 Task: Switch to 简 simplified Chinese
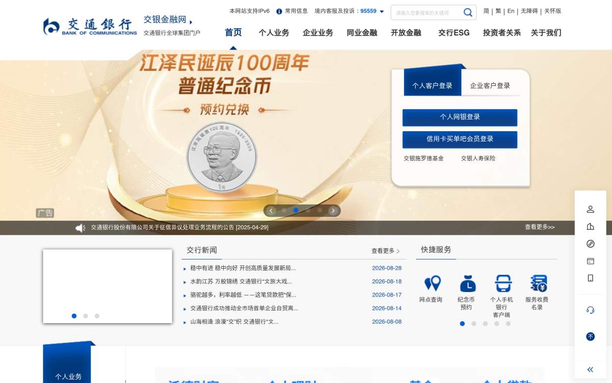point(487,11)
